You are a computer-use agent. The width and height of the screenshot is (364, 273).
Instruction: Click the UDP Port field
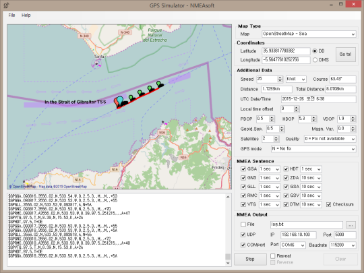click(x=345, y=235)
